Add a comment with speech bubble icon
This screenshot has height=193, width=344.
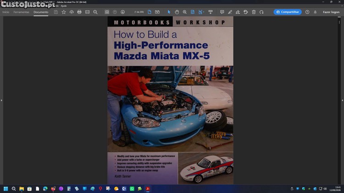point(222,12)
